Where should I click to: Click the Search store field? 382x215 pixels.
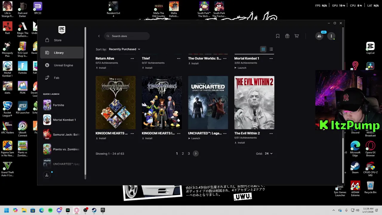[127, 36]
